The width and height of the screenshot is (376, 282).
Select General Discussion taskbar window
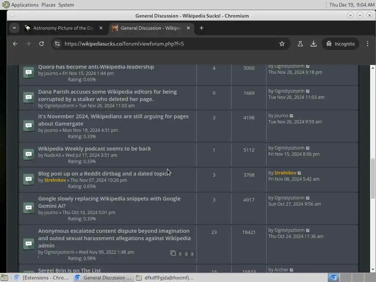[103, 278]
